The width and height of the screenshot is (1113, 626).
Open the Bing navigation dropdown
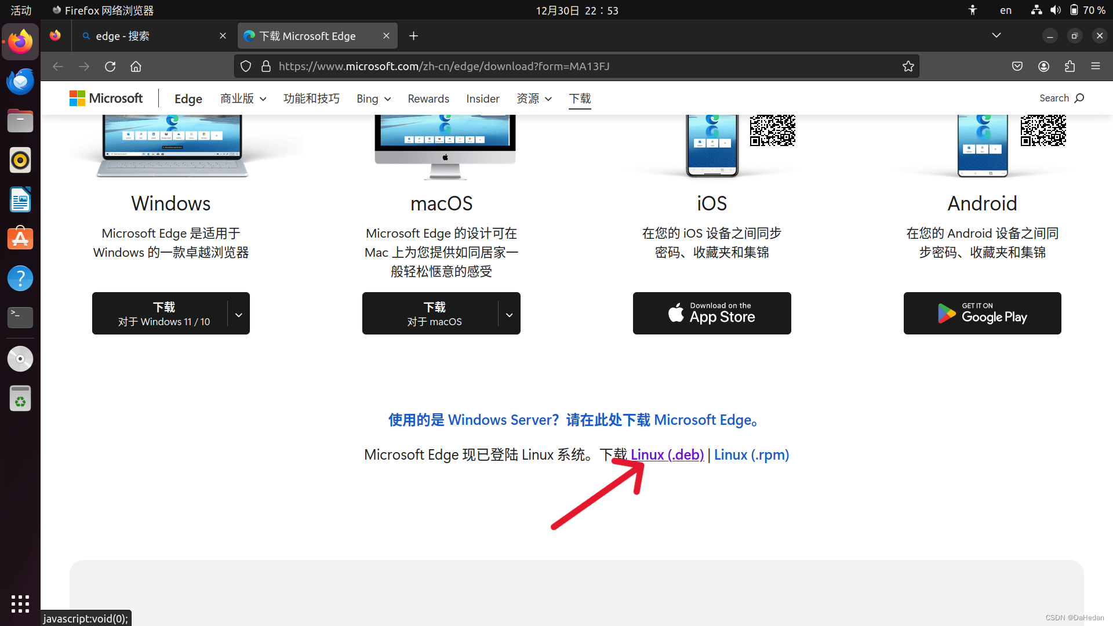pos(373,99)
